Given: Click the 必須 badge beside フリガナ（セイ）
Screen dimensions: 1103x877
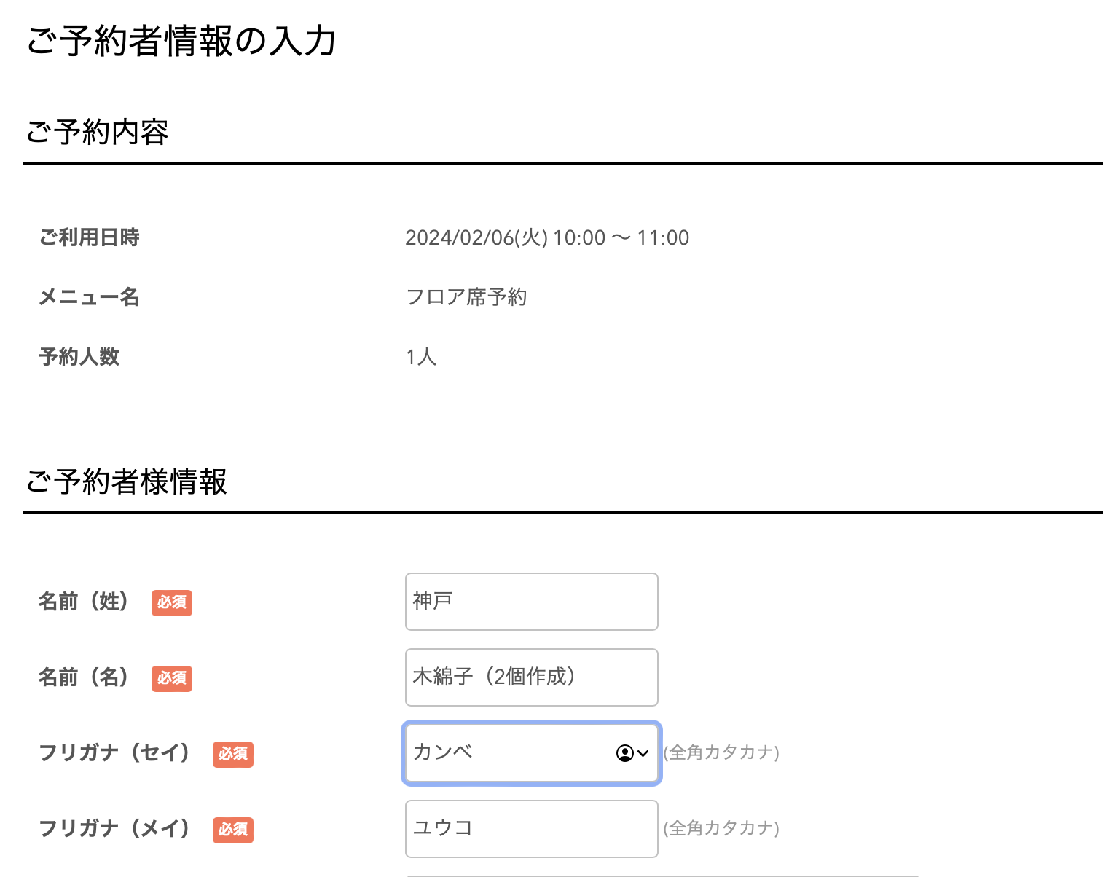Looking at the screenshot, I should [233, 754].
